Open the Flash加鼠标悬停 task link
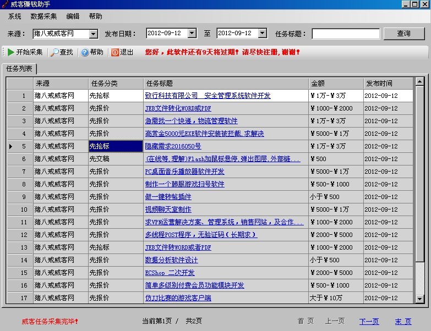The height and width of the screenshot is (331, 431). (222, 159)
